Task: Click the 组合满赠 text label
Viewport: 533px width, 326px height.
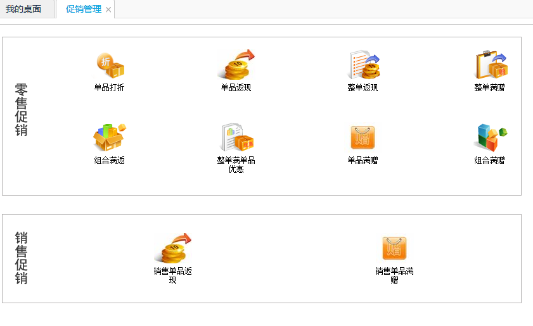Action: click(x=490, y=161)
